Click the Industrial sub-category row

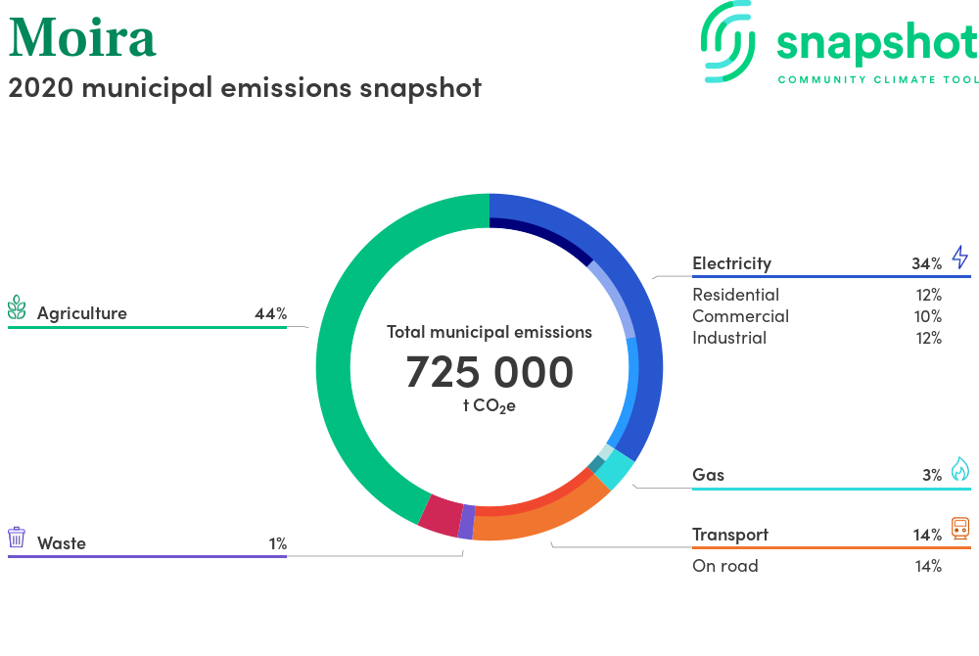(x=816, y=339)
